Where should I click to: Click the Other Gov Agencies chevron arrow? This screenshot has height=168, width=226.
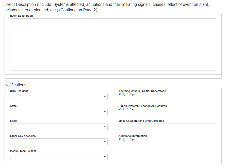(105, 142)
